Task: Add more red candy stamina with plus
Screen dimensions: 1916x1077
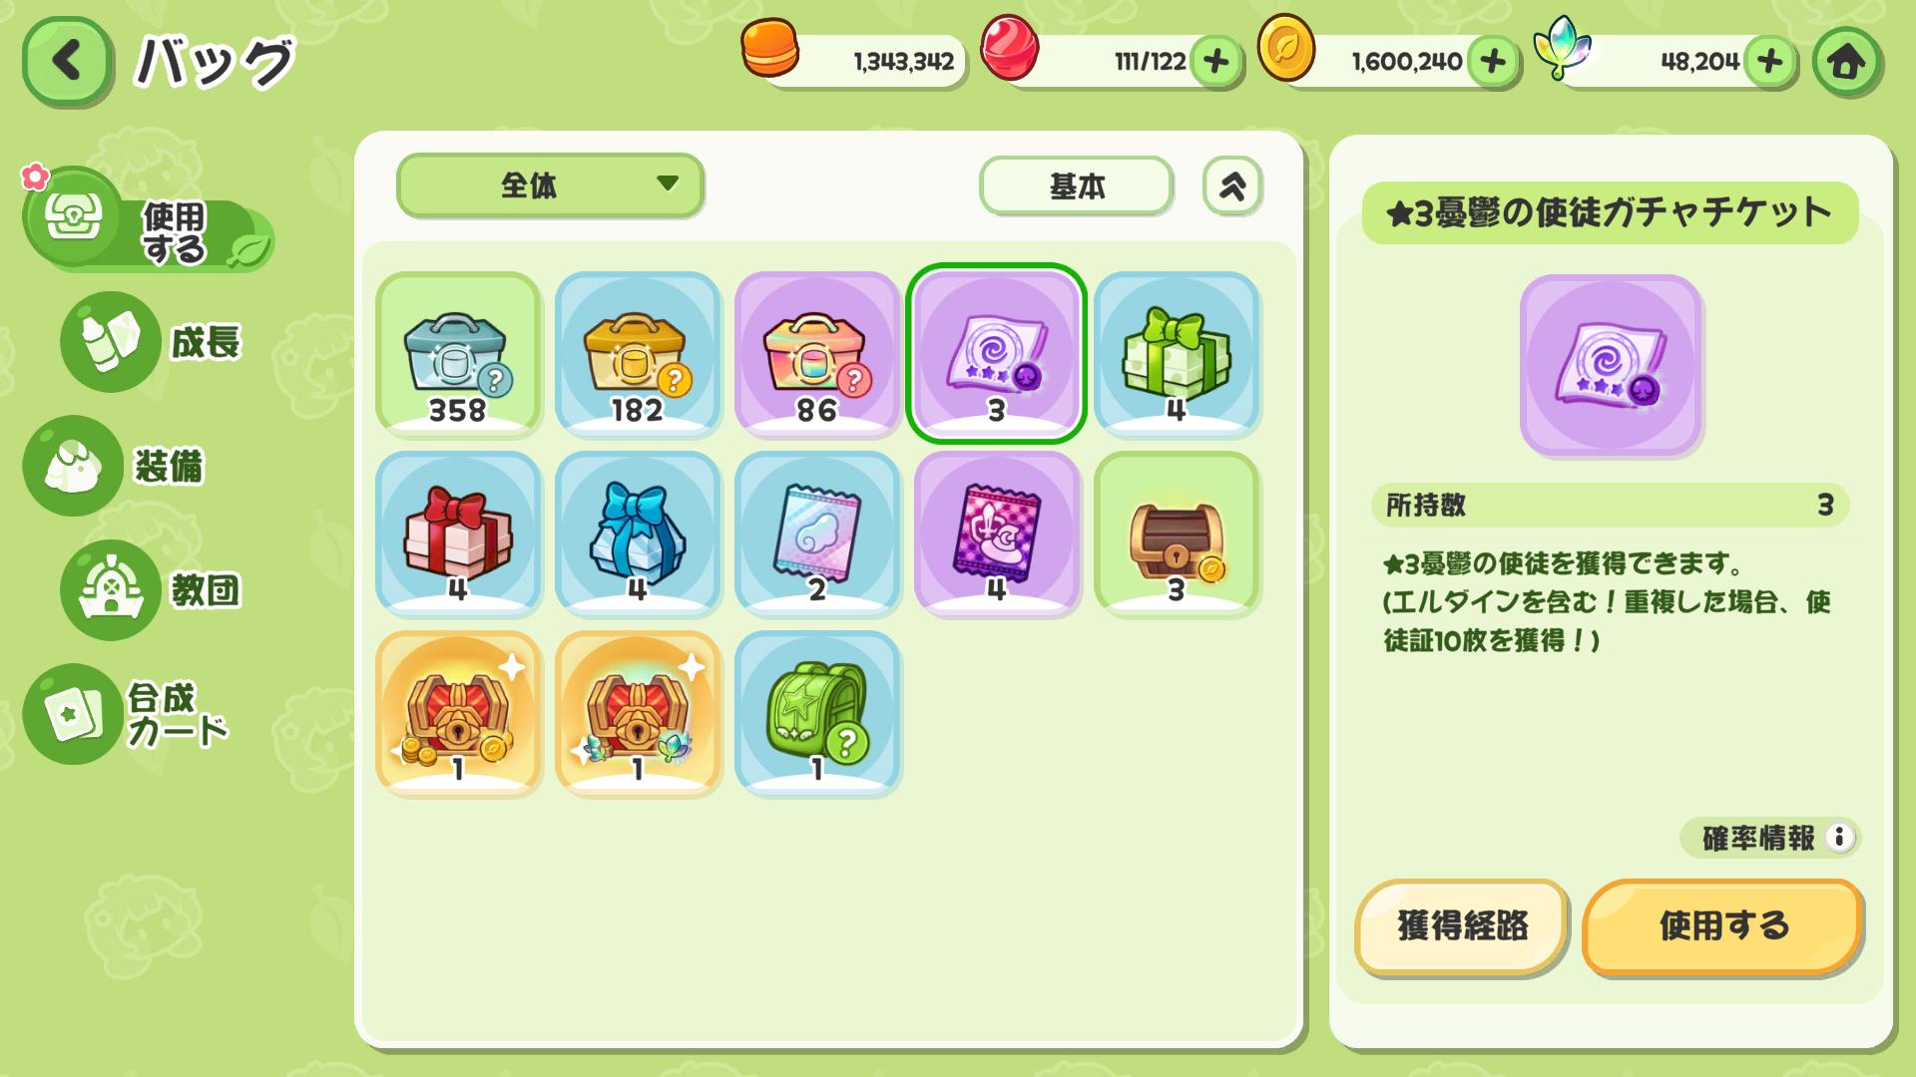Action: [1215, 62]
